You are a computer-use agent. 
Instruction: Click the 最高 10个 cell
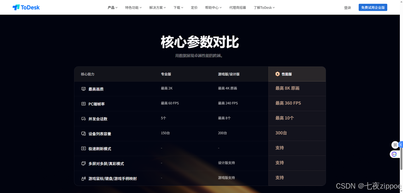click(285, 118)
